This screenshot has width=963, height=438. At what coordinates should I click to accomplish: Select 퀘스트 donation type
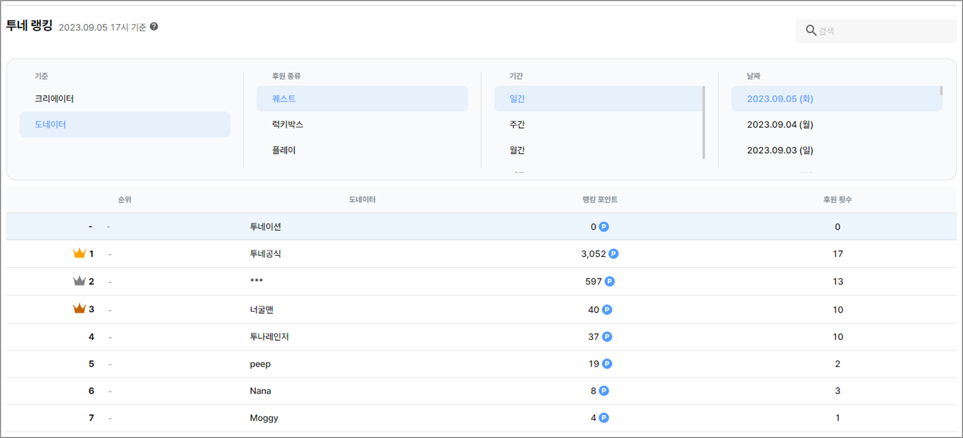click(x=284, y=99)
